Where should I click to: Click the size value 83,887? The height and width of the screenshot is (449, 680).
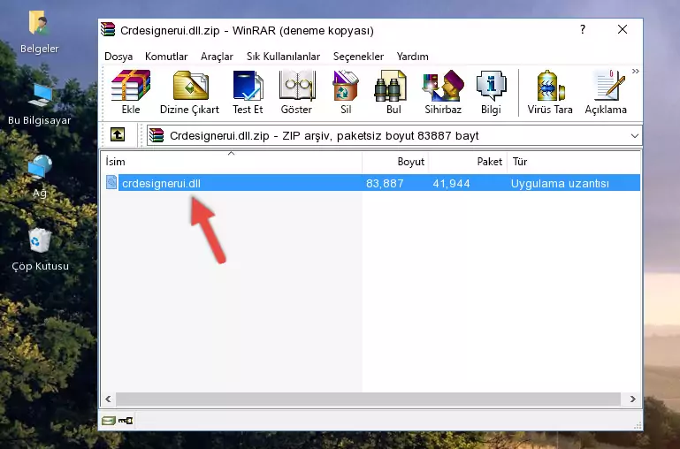pos(385,183)
